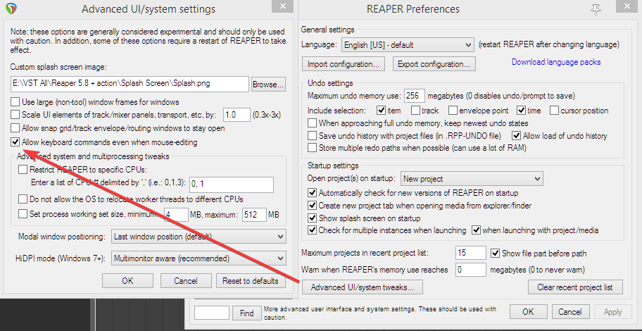Check the cursor position undo checkbox

coord(555,110)
